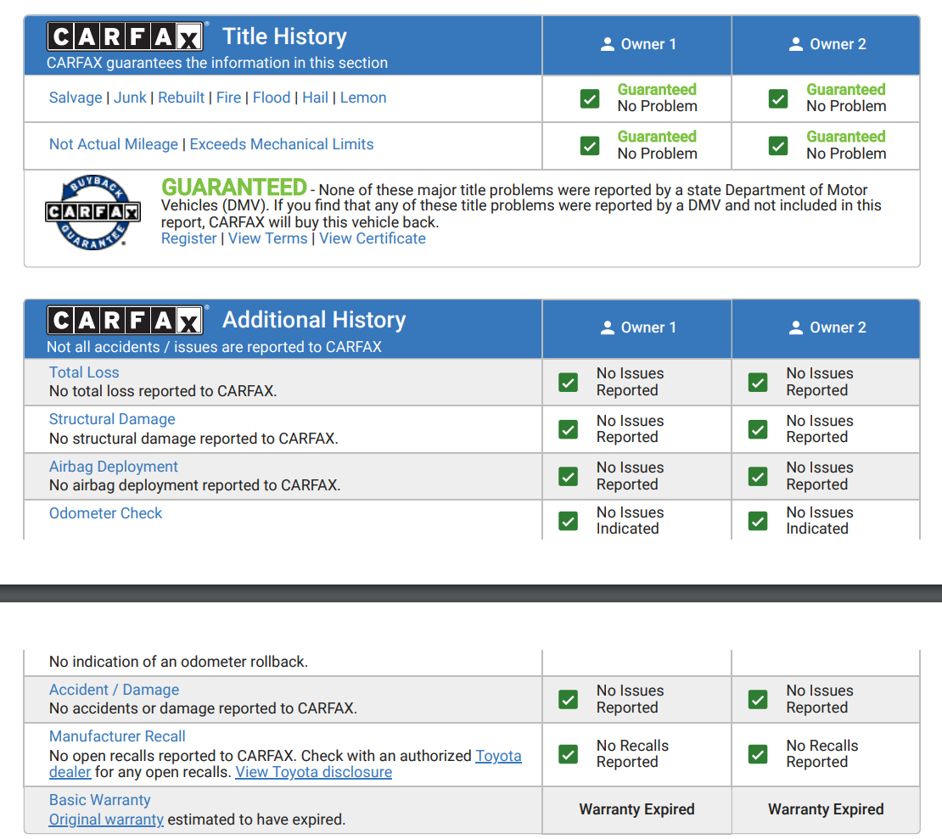This screenshot has height=839, width=942.
Task: Open the Odometer Check link
Action: (105, 513)
